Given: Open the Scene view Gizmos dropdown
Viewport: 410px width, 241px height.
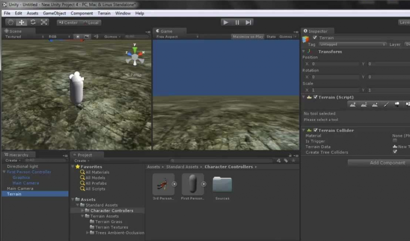Looking at the screenshot, I should click(x=112, y=37).
